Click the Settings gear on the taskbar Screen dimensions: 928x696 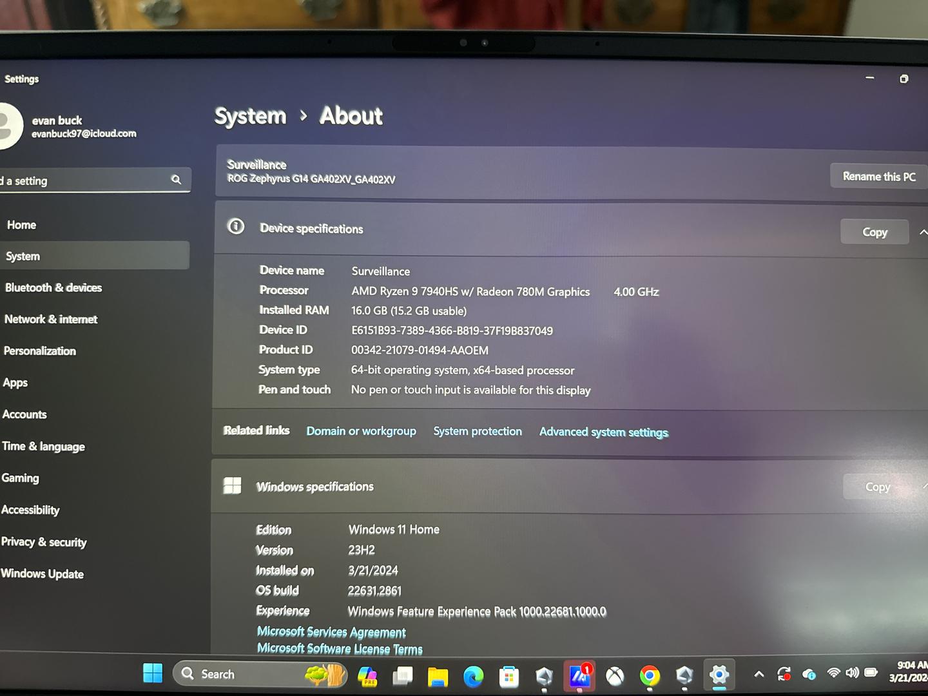click(719, 675)
